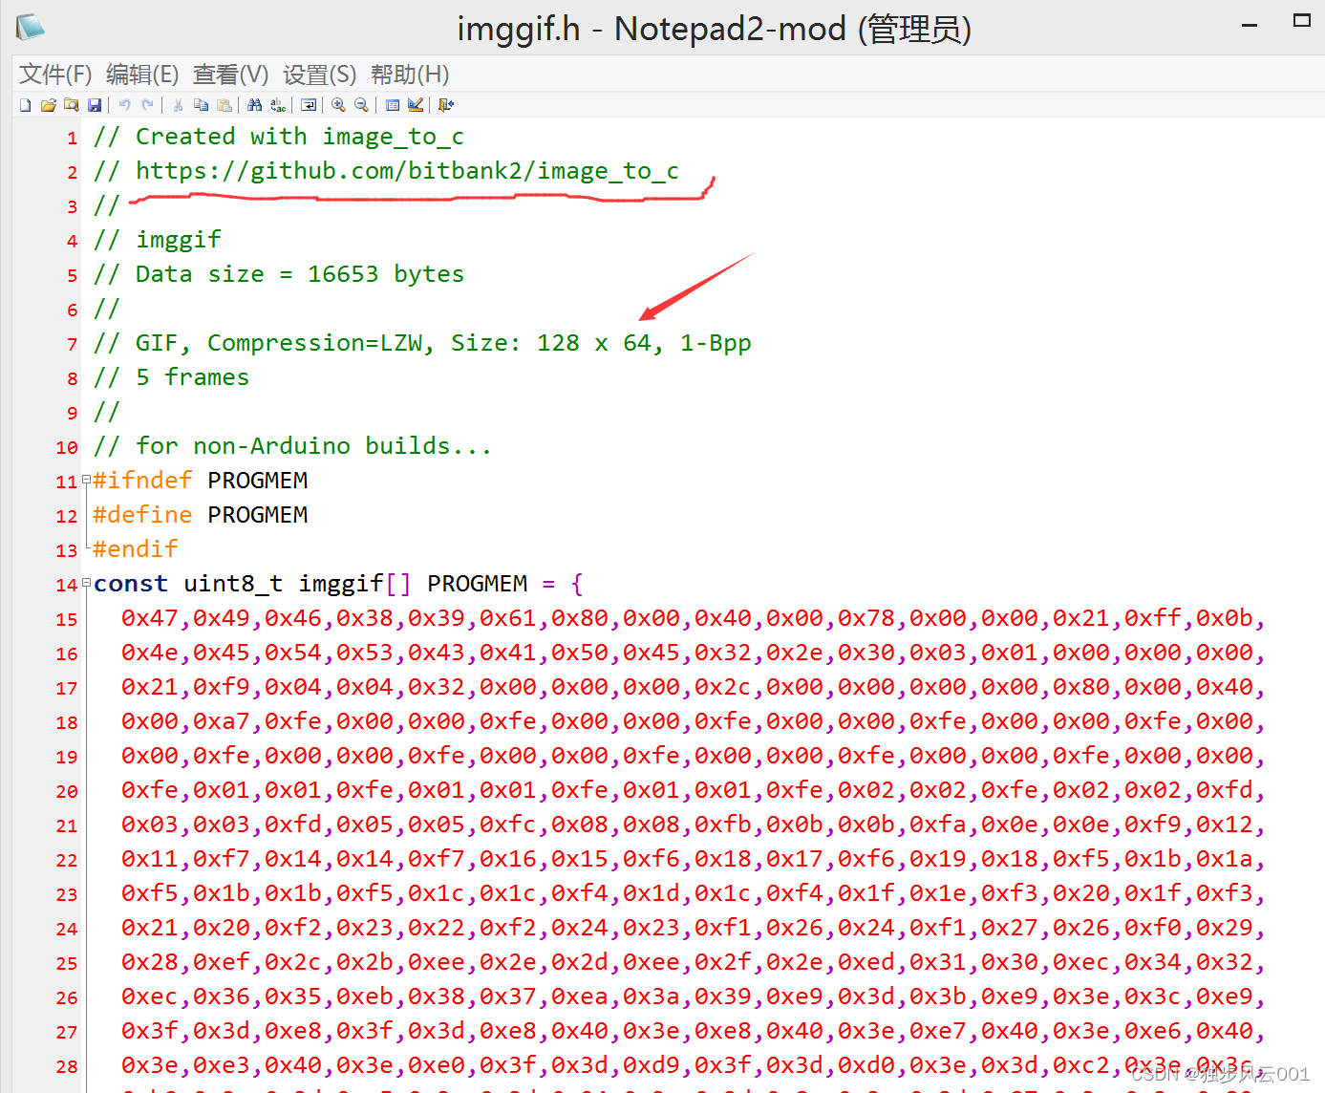This screenshot has width=1325, height=1093.
Task: Open the 文件(F) menu
Action: pos(55,75)
